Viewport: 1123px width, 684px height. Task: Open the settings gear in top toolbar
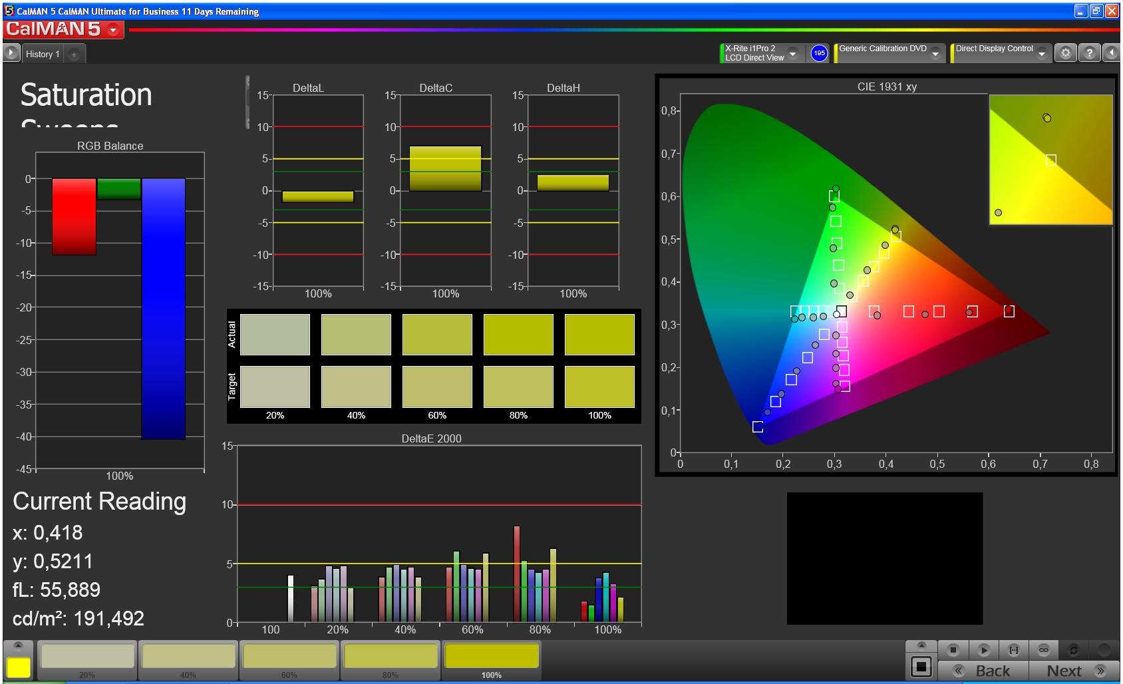(1065, 53)
